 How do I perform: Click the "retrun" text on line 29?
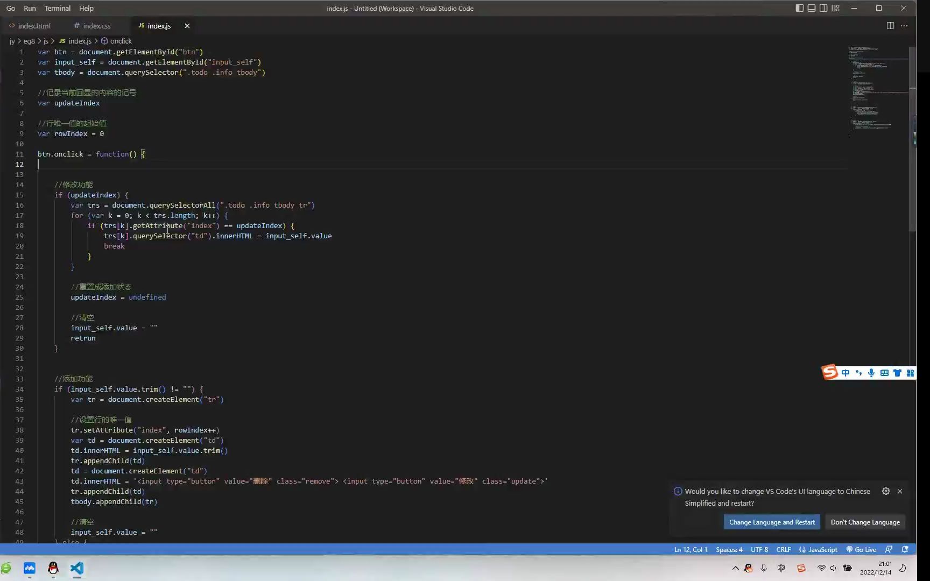pyautogui.click(x=83, y=338)
